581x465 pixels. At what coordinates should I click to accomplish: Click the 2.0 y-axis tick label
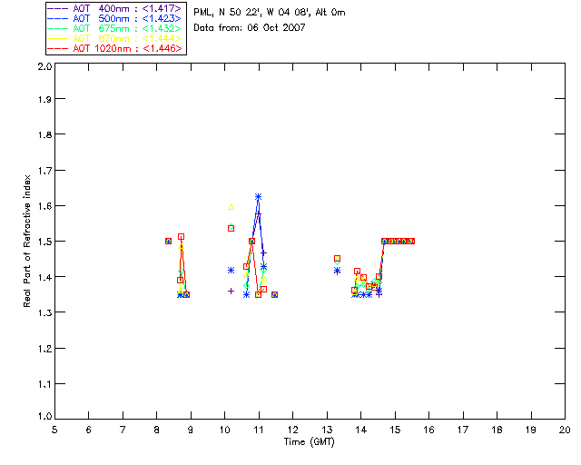(44, 66)
